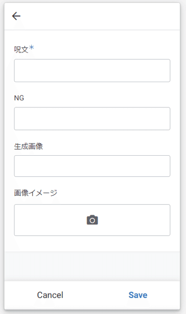Click the gray blank area above Cancel
The height and width of the screenshot is (314, 186).
pos(92,266)
